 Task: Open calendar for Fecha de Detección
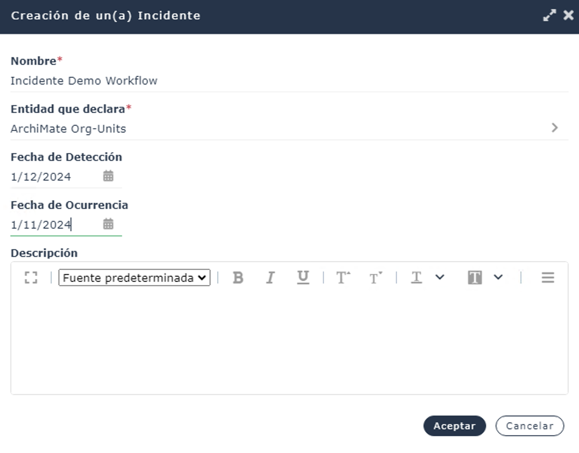tap(108, 176)
